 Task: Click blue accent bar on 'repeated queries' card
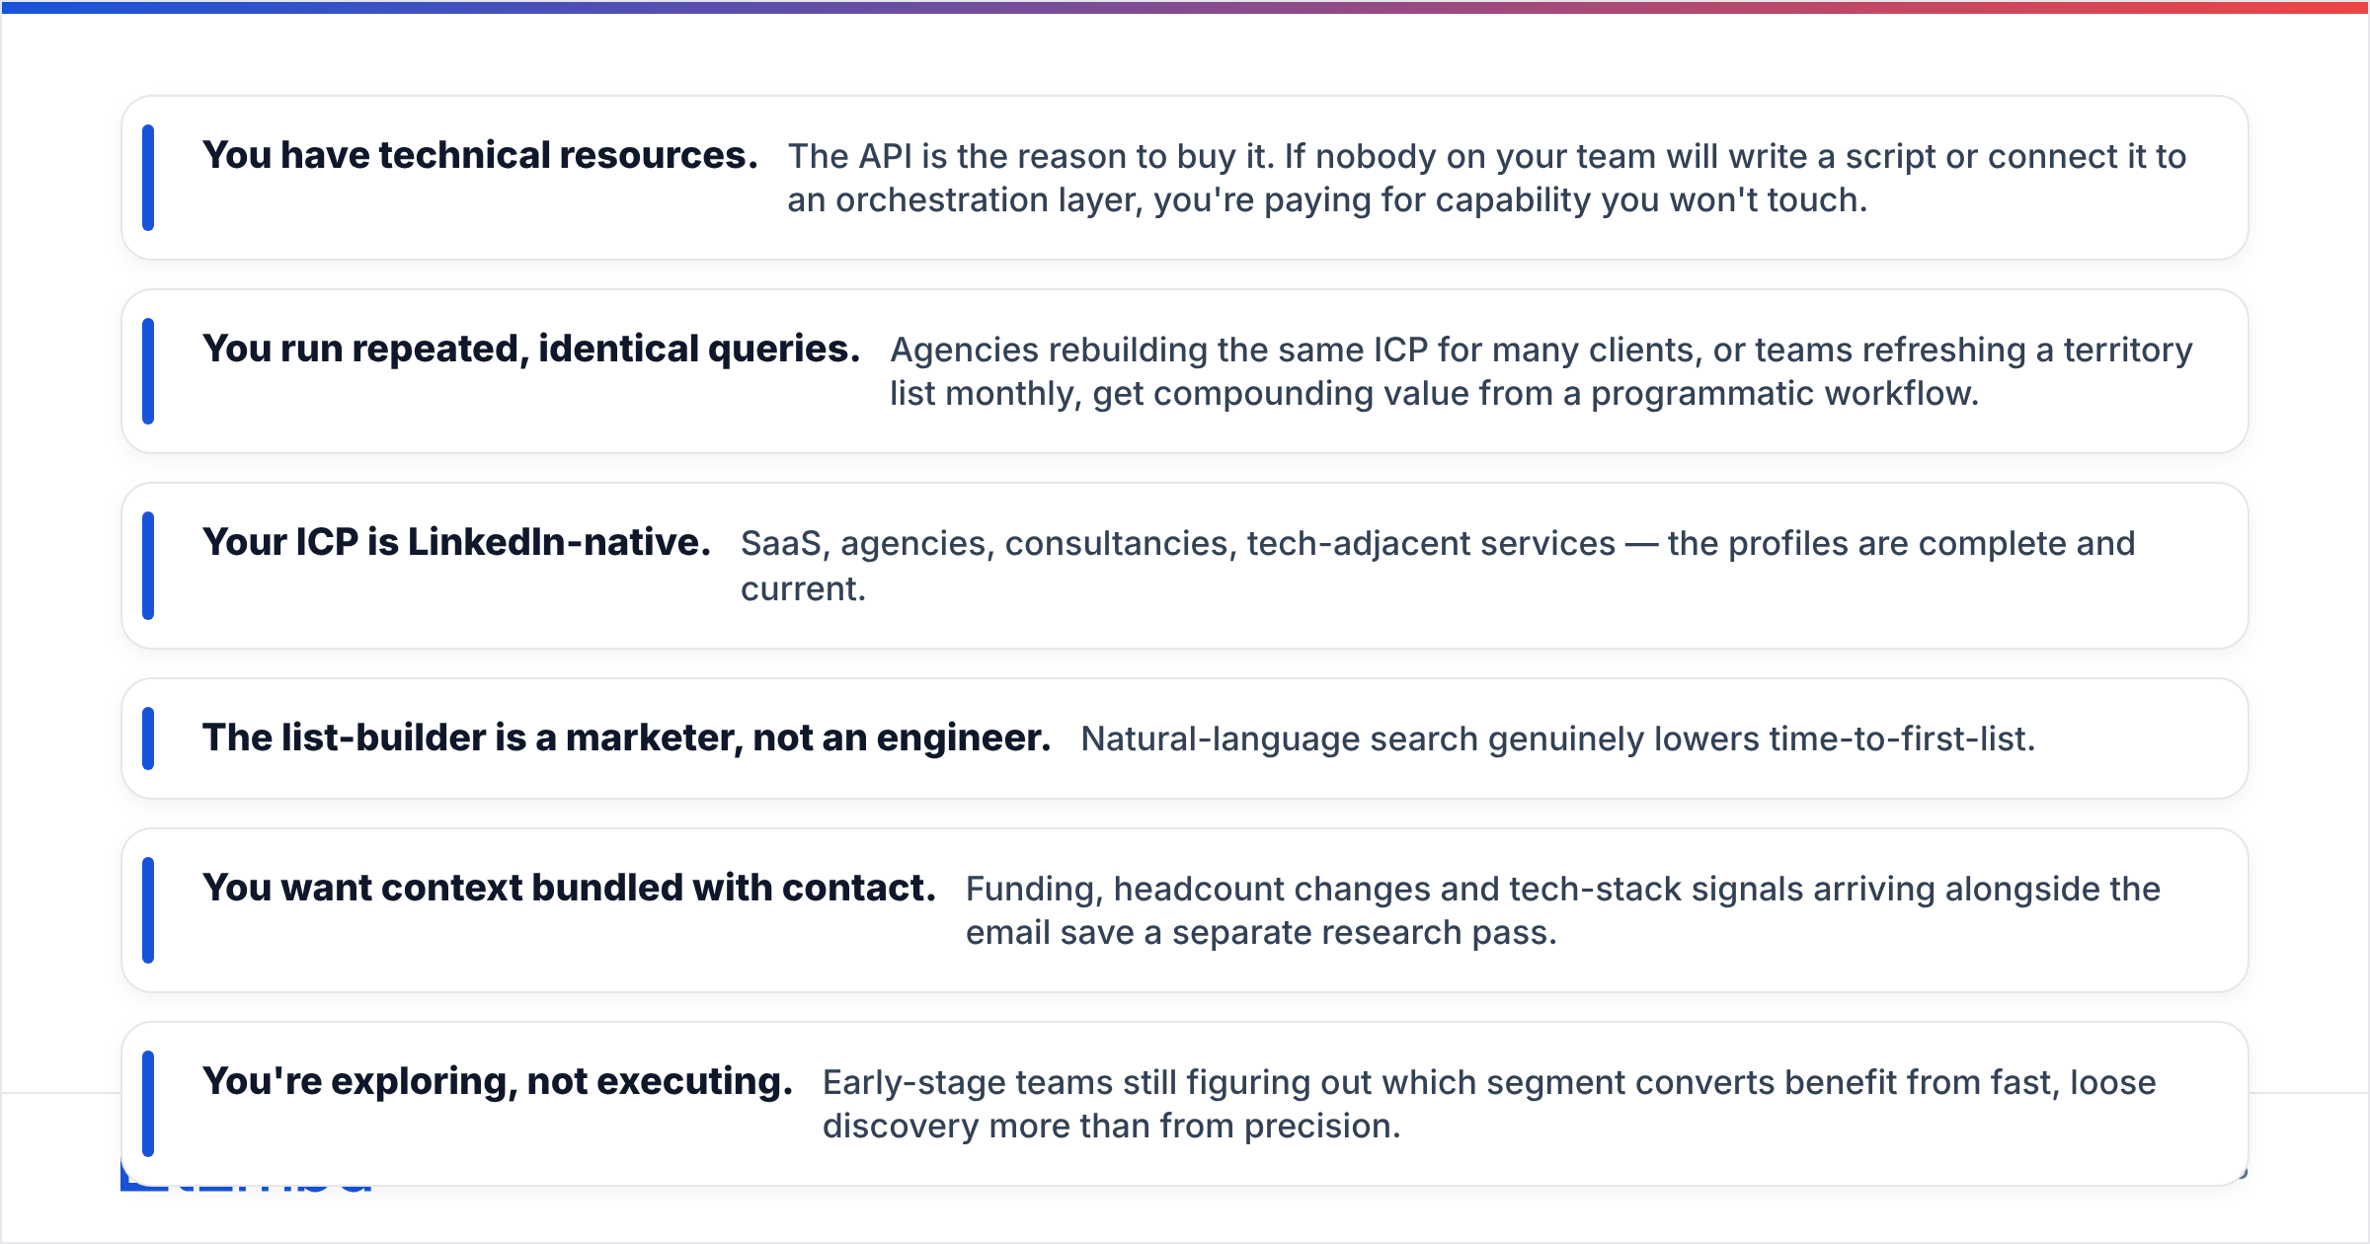click(x=148, y=371)
